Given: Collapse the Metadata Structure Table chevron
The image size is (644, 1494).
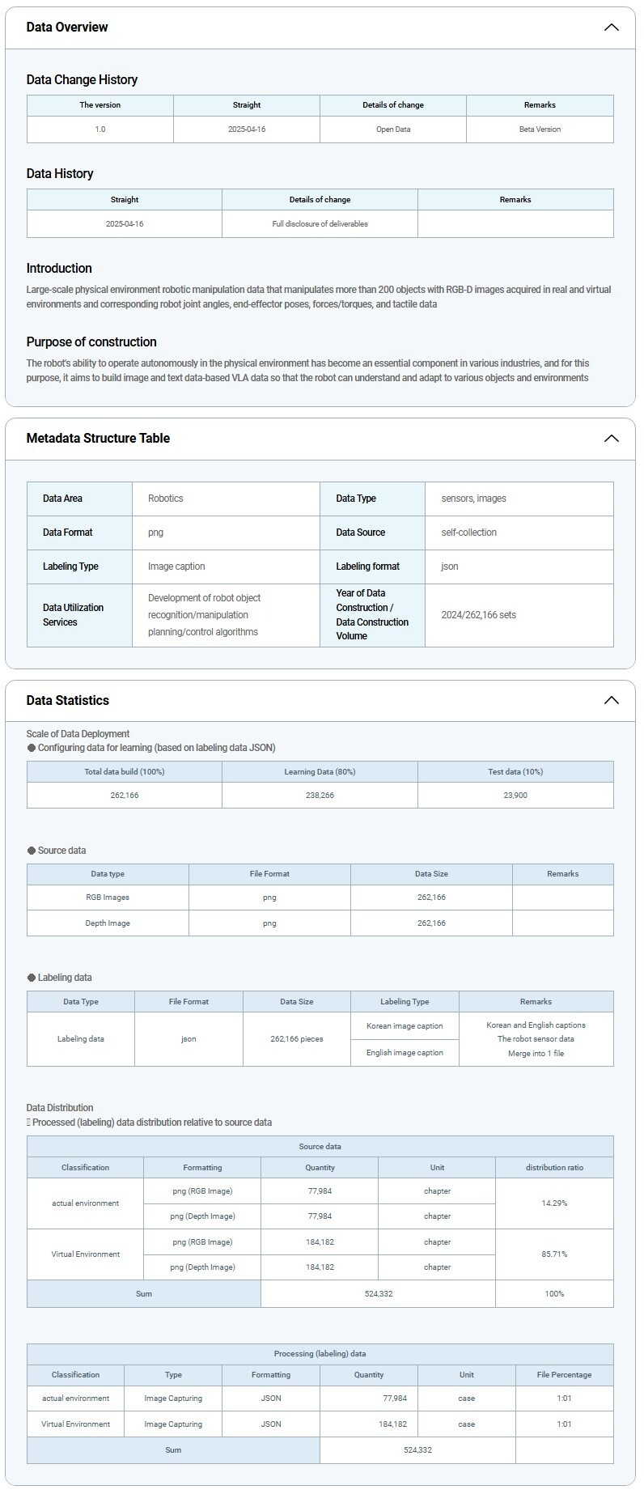Looking at the screenshot, I should click(611, 439).
